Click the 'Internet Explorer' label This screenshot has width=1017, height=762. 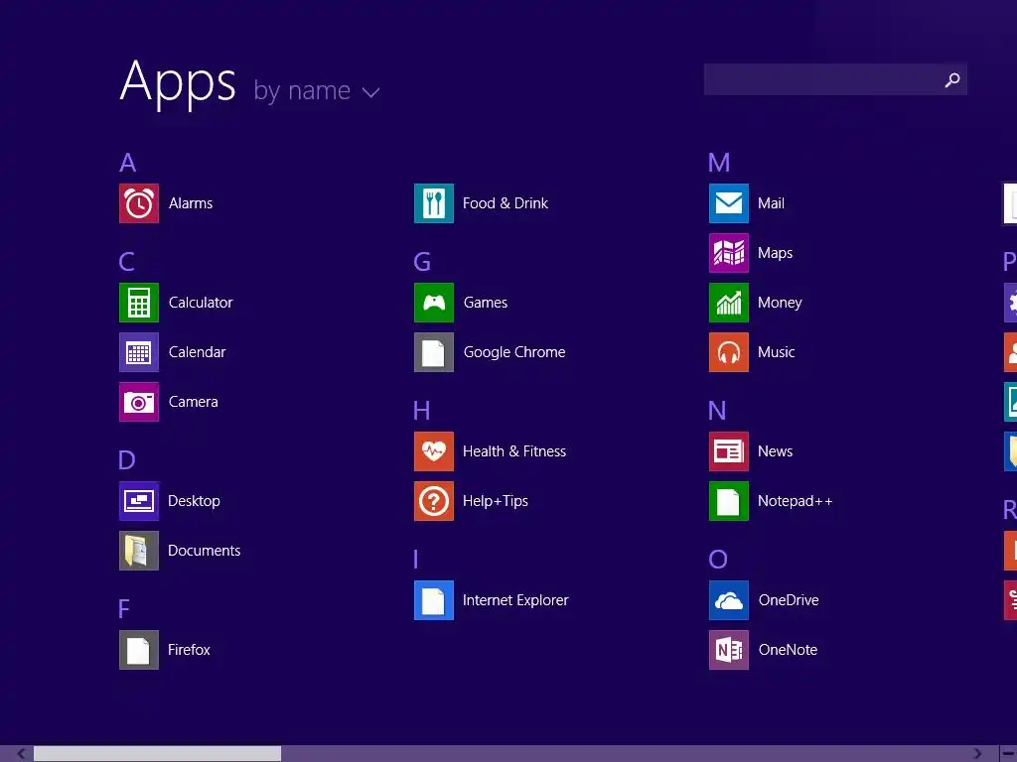(515, 600)
